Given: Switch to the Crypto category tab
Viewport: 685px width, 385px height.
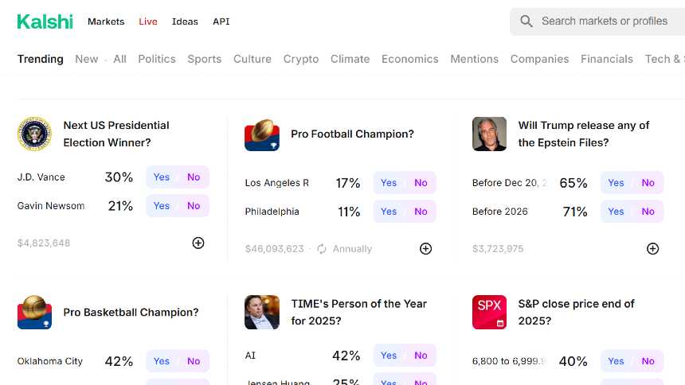Looking at the screenshot, I should click(x=301, y=59).
